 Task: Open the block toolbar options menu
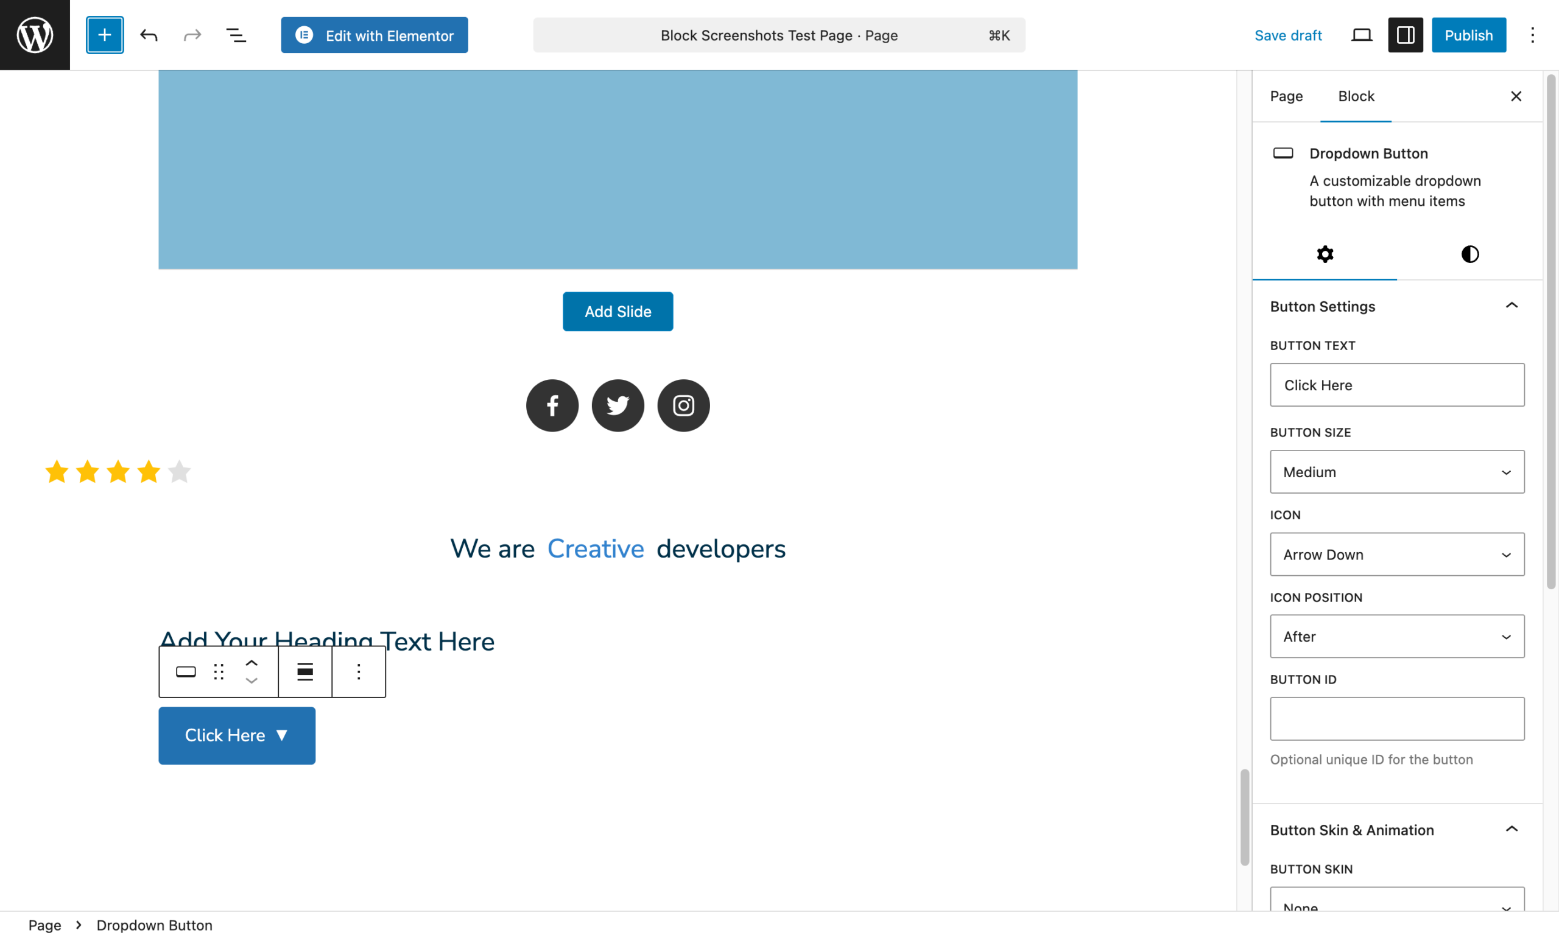click(x=359, y=672)
